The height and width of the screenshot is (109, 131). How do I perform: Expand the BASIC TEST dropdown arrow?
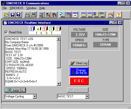point(87,96)
